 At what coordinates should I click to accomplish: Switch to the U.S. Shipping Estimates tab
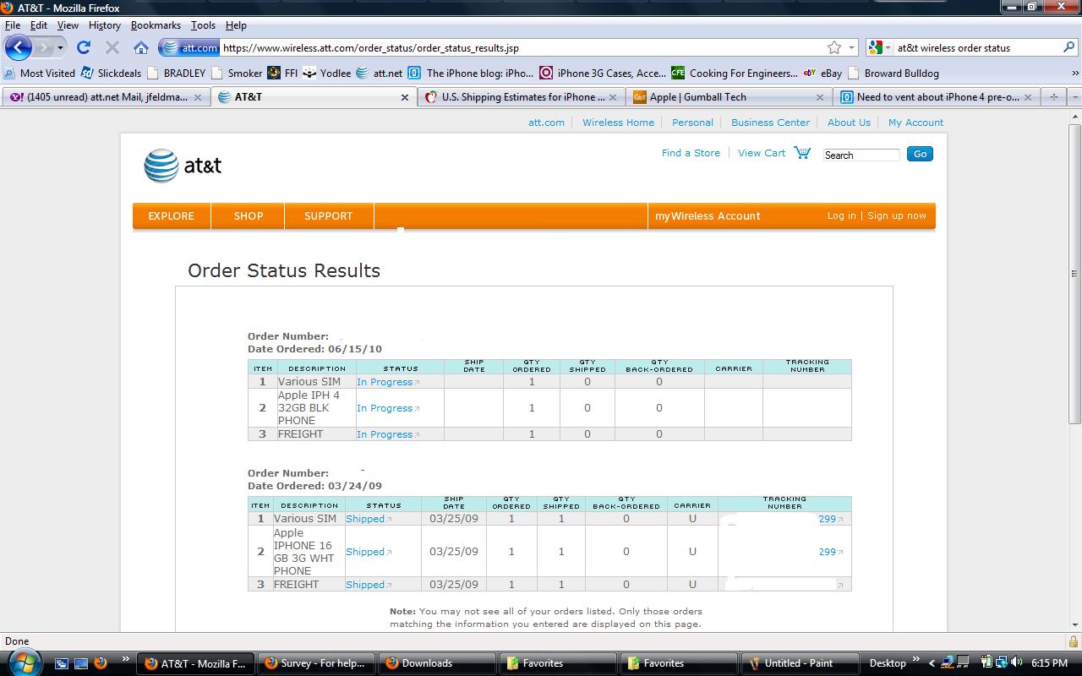522,97
